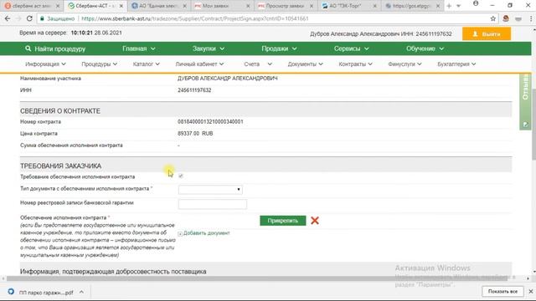Image resolution: width=536 pixels, height=301 pixels.
Task: Click the downloaded PDF file icon
Action: [11, 292]
